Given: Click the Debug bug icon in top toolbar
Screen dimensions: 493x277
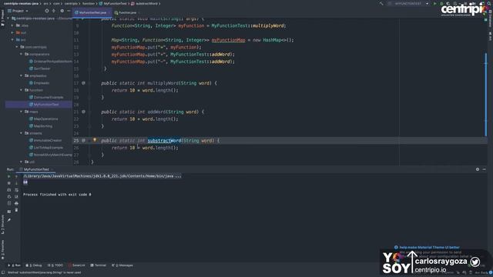Looking at the screenshot, I should pos(441,3).
